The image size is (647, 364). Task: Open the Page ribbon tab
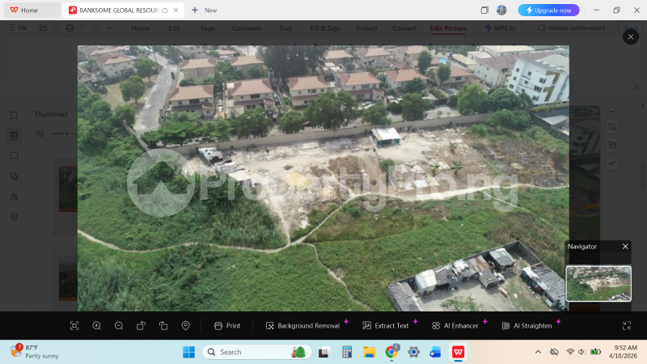(208, 28)
